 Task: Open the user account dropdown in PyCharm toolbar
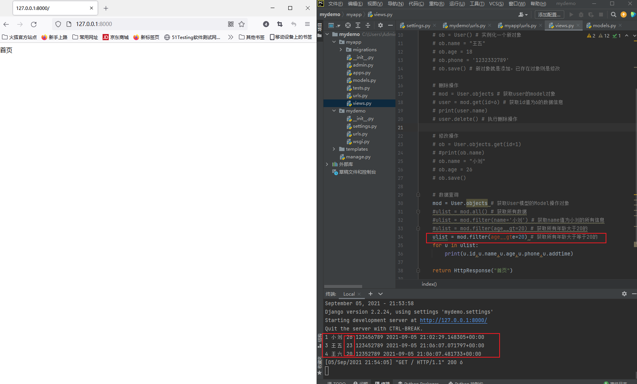coord(523,15)
